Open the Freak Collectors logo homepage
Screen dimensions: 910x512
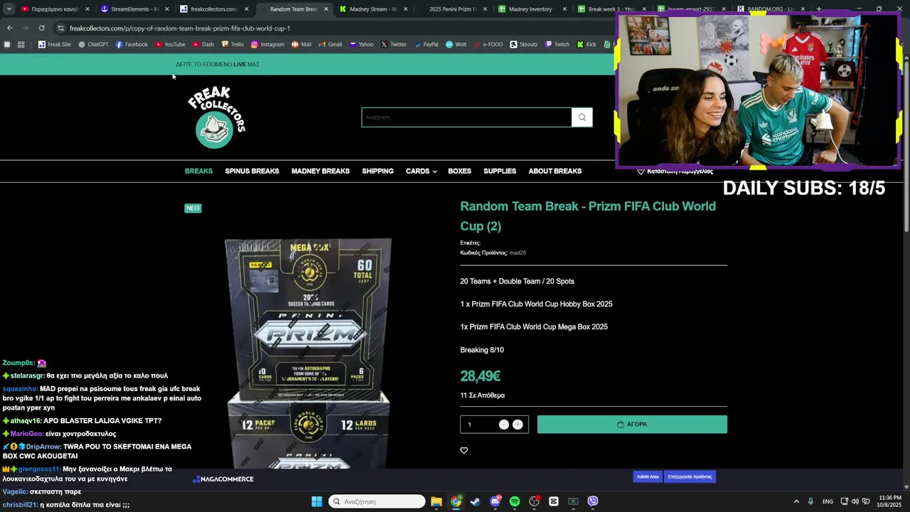click(x=216, y=117)
